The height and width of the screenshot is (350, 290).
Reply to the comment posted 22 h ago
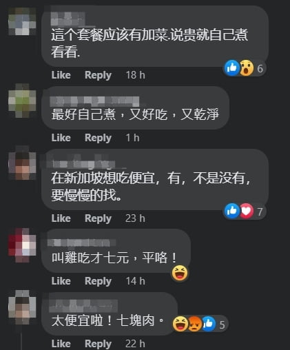98,344
